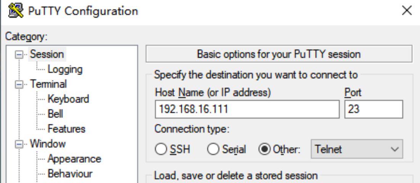The height and width of the screenshot is (183, 420).
Task: Select the Other connection type radio
Action: tap(265, 149)
